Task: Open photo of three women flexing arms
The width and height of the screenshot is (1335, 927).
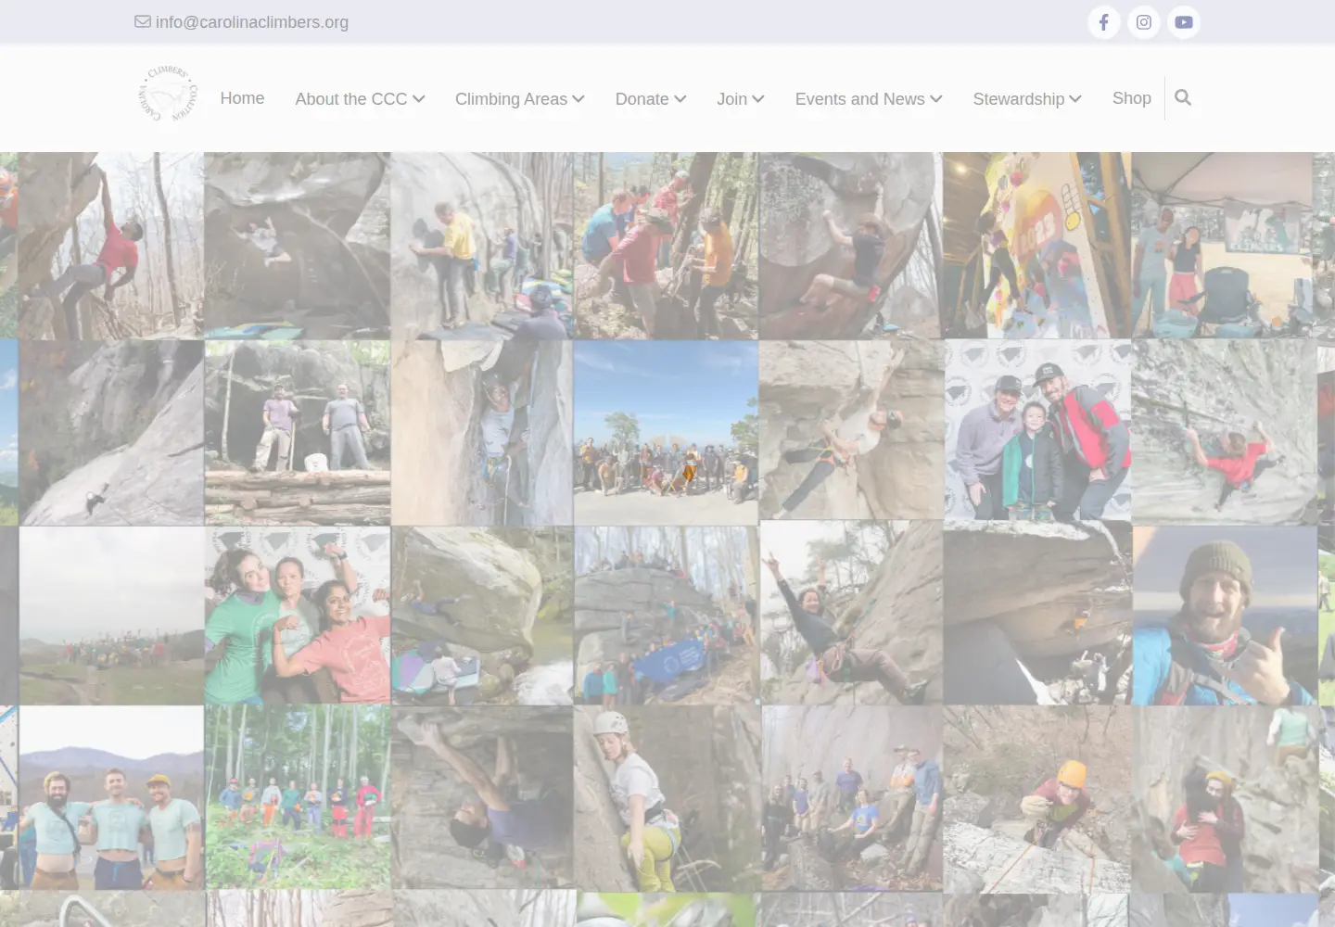Action: click(297, 616)
